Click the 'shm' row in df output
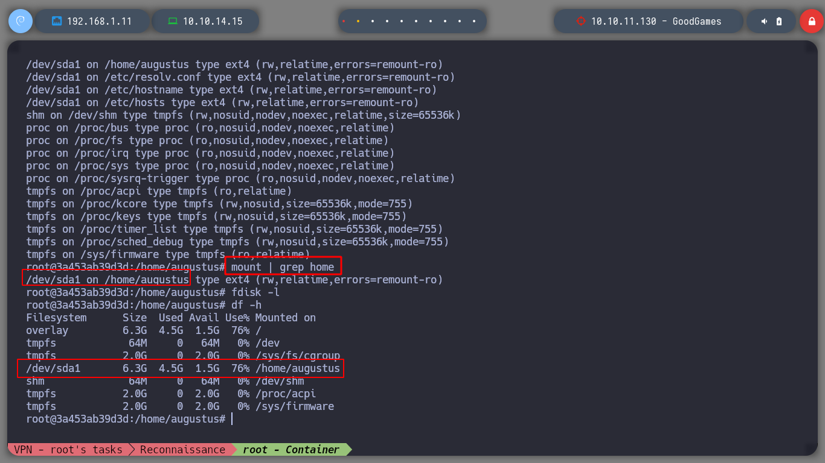The width and height of the screenshot is (825, 463). coord(165,381)
